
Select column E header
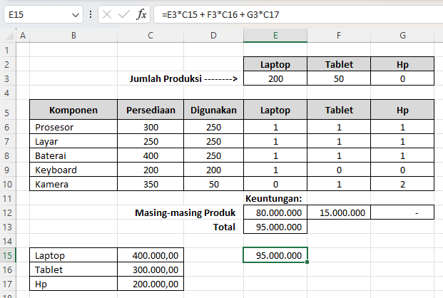click(275, 36)
